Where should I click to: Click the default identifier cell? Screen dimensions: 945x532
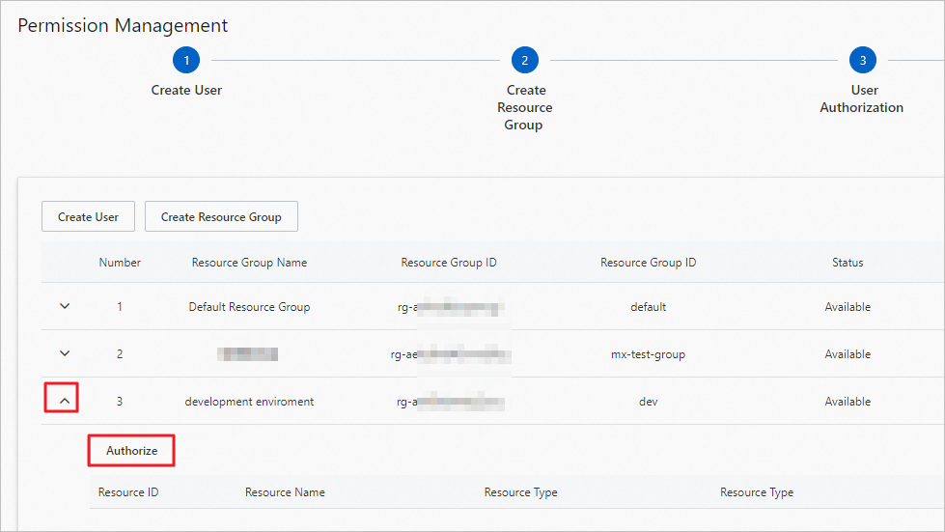pos(648,307)
